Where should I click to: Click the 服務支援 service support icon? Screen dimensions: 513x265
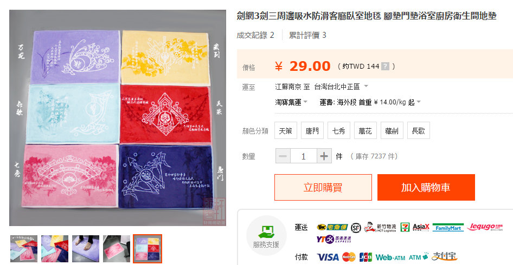click(266, 231)
